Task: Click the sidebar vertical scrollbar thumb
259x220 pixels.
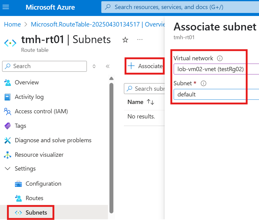Action: pos(111,148)
